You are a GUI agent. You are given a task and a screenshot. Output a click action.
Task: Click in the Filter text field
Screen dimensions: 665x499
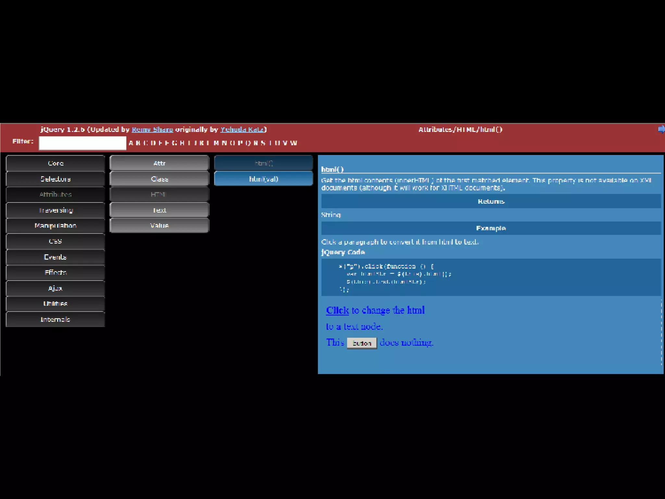82,143
